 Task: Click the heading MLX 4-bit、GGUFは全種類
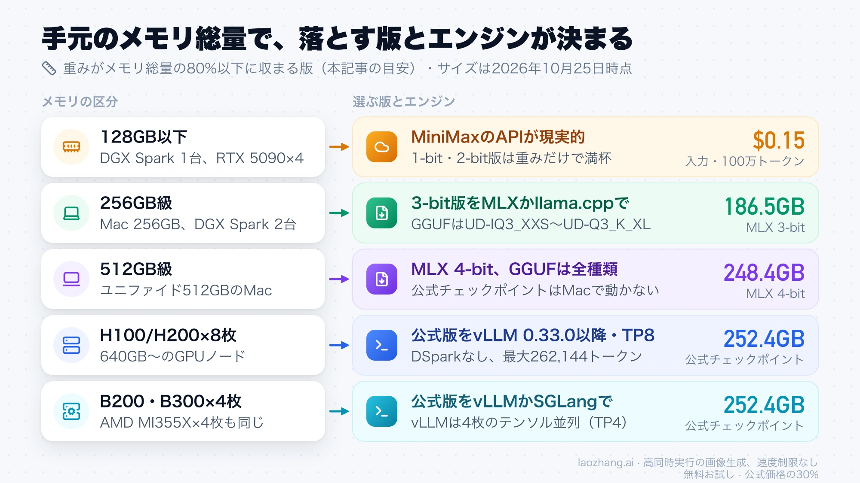point(514,269)
